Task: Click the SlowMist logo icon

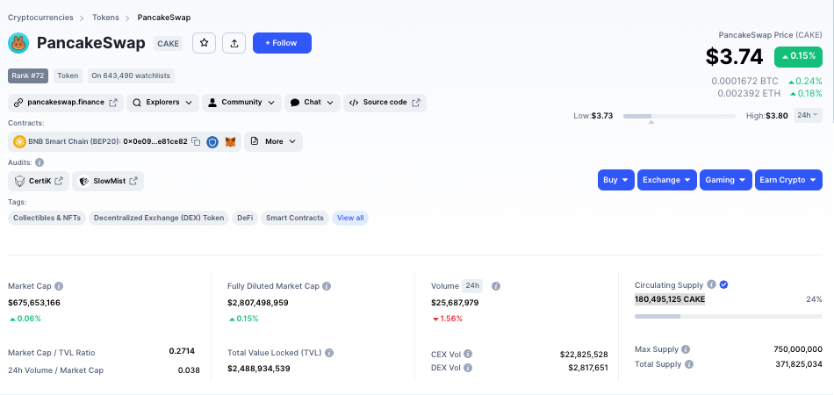Action: (x=84, y=182)
